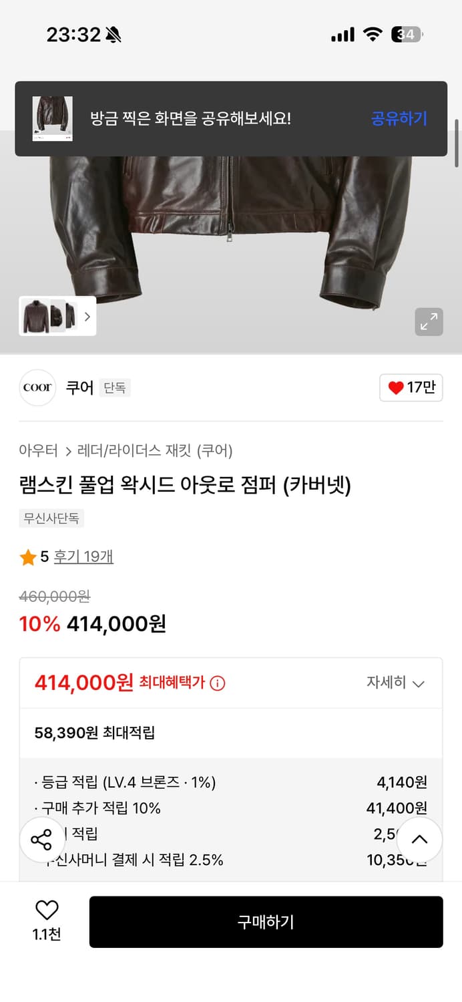Select the jacket front thumbnail image

tap(36, 316)
